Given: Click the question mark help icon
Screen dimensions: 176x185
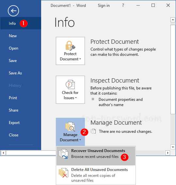Looking at the screenshot, I should point(123,5).
